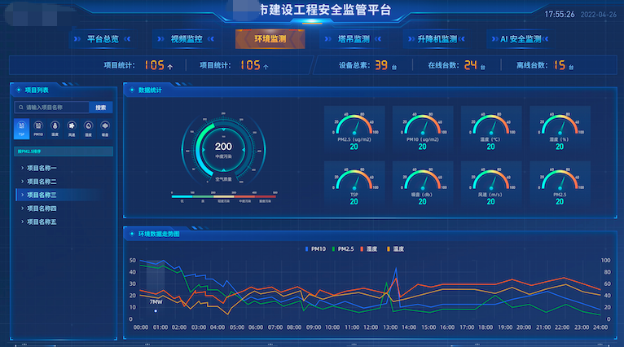
Task: Open the 塔吊监测 tab
Action: (x=354, y=39)
